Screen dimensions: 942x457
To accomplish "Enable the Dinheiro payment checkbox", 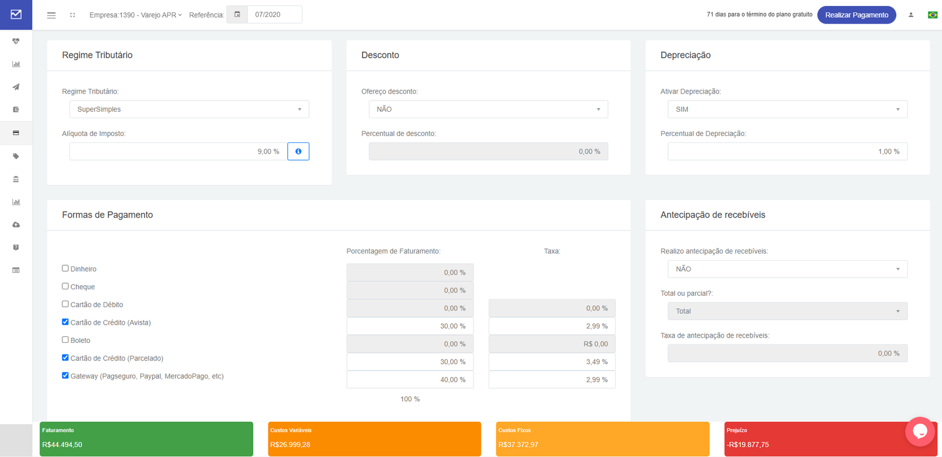I will (65, 268).
